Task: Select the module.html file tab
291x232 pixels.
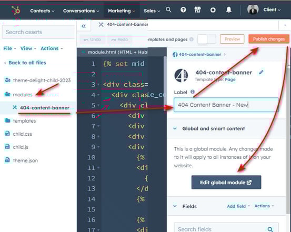Action: click(x=117, y=52)
